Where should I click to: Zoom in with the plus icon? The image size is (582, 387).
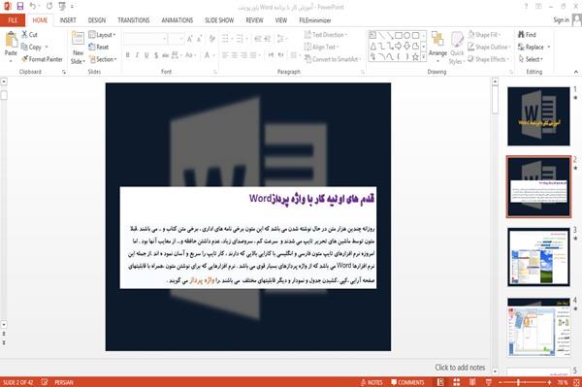pos(549,382)
